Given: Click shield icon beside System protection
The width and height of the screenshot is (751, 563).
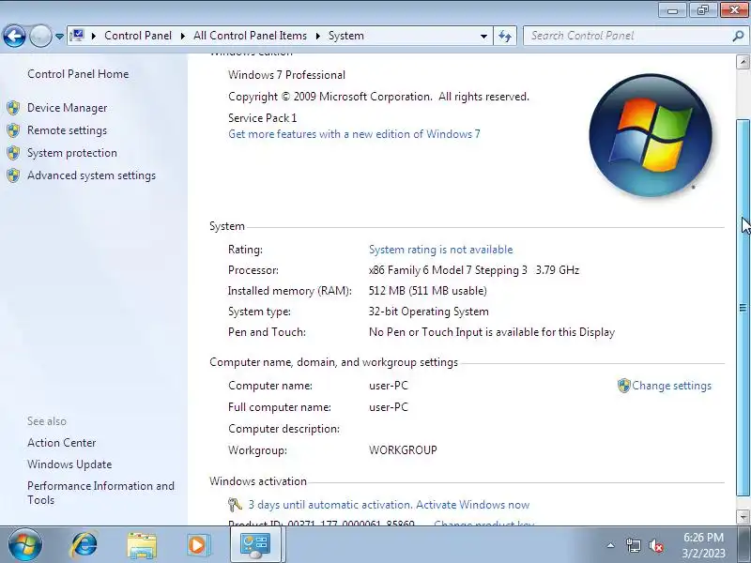Looking at the screenshot, I should click(13, 153).
